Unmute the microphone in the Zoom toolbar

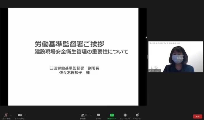coord(6,115)
